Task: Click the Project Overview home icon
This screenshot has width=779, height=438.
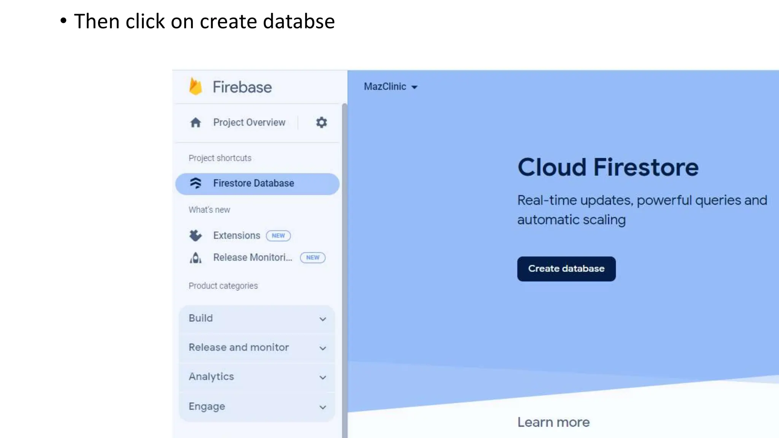Action: (196, 122)
